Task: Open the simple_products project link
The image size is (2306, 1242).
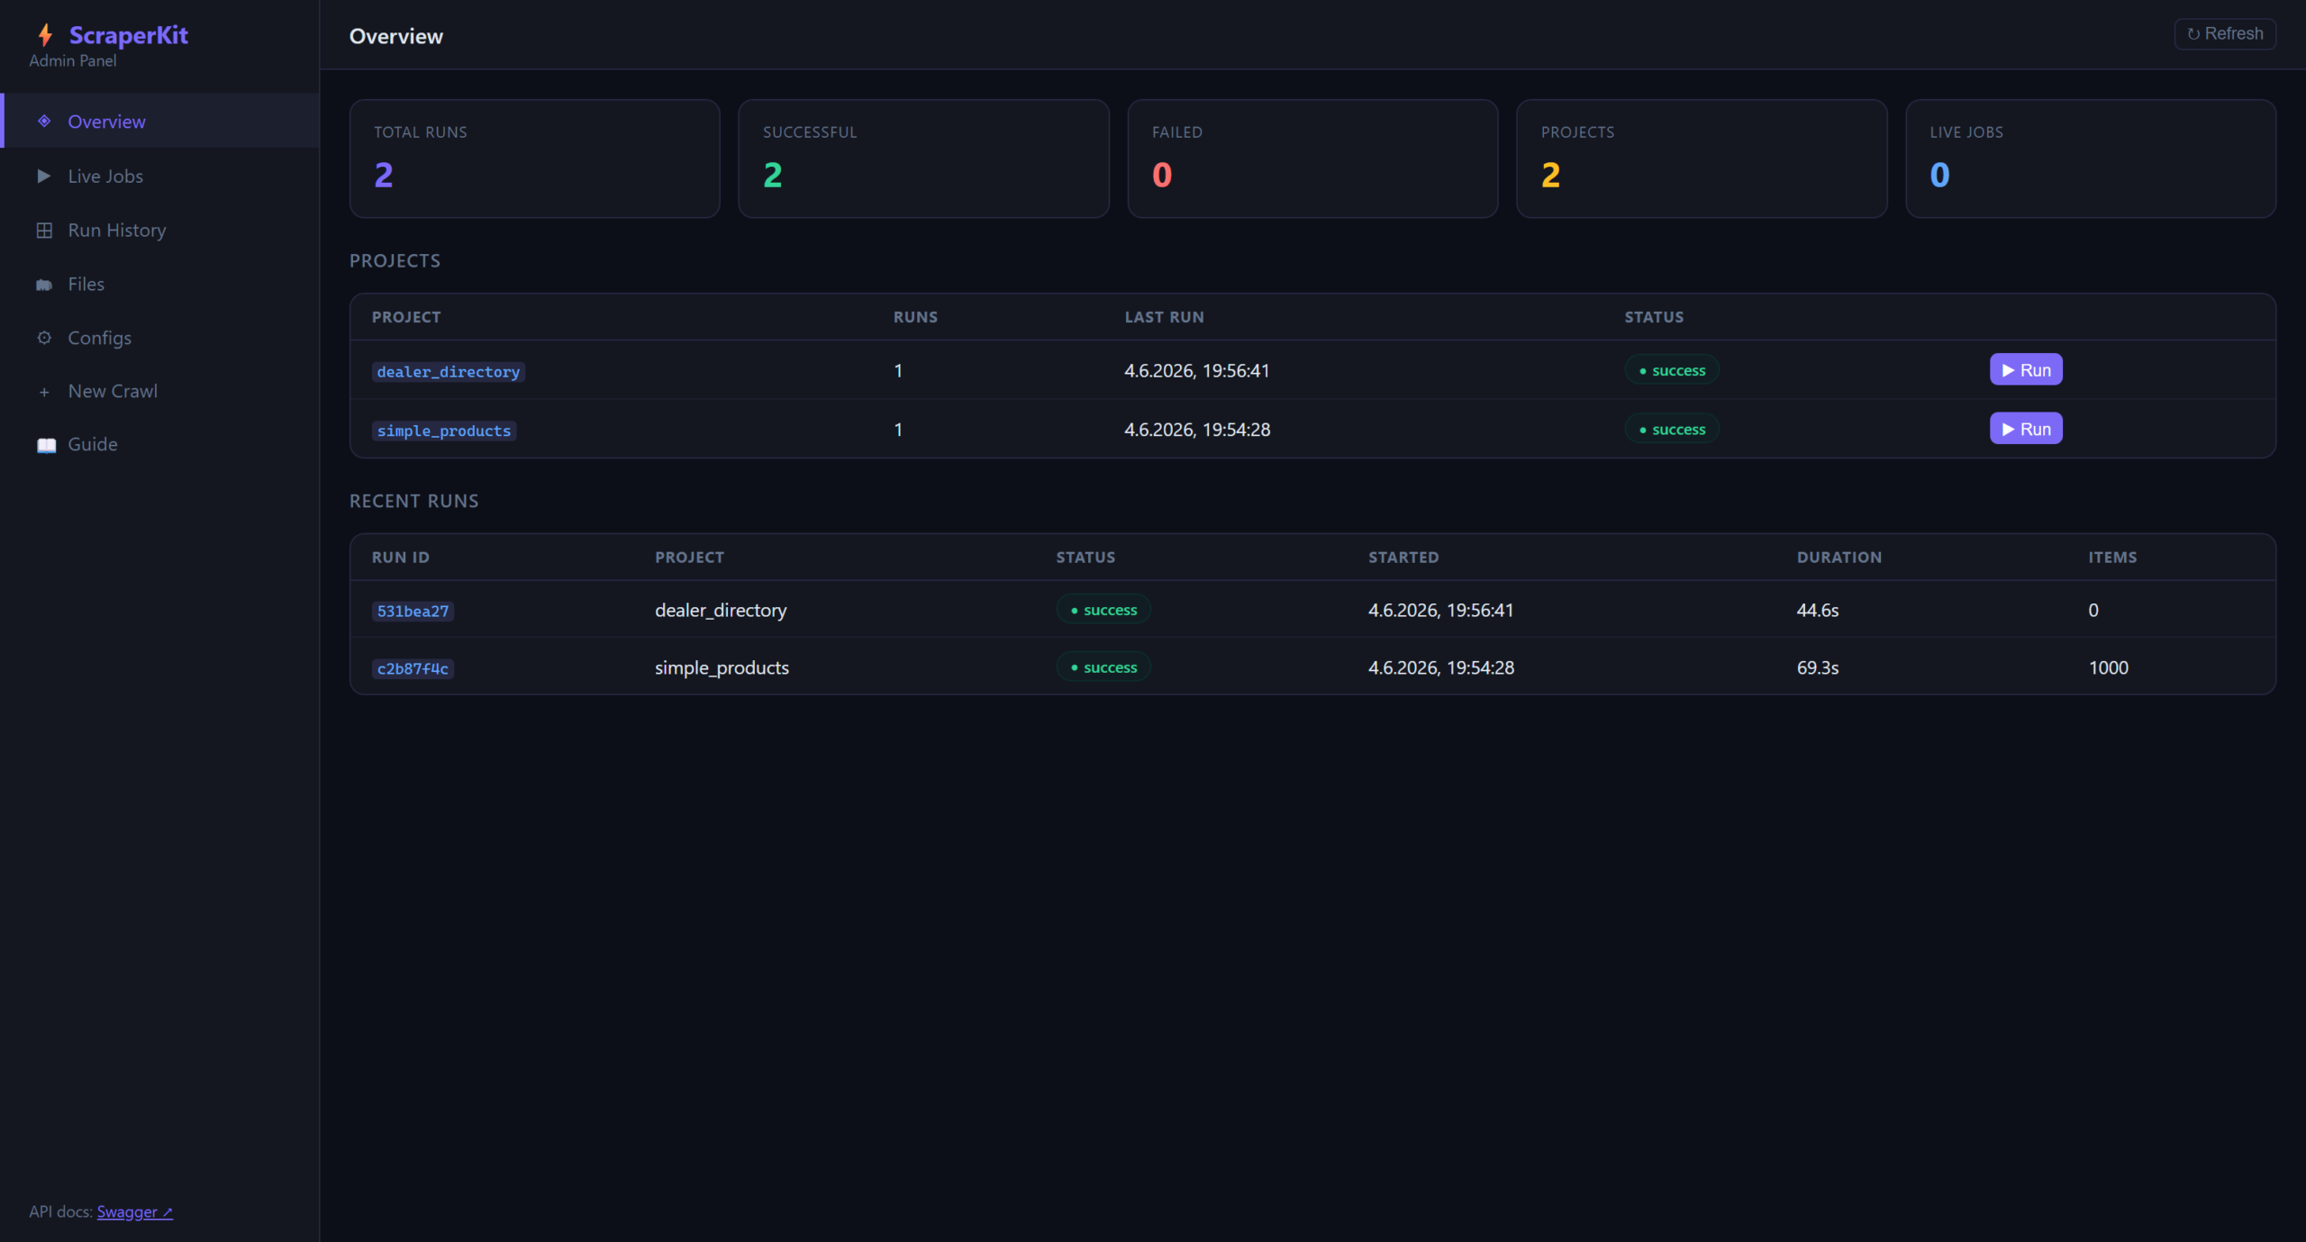Action: tap(444, 431)
